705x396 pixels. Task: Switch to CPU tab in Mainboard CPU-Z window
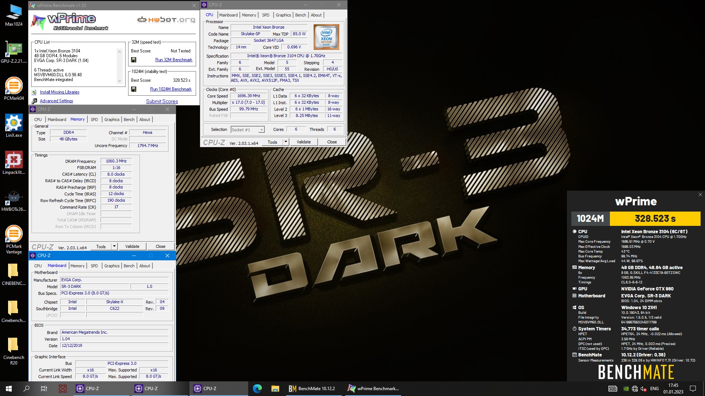point(38,266)
